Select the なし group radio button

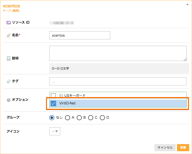coord(52,117)
